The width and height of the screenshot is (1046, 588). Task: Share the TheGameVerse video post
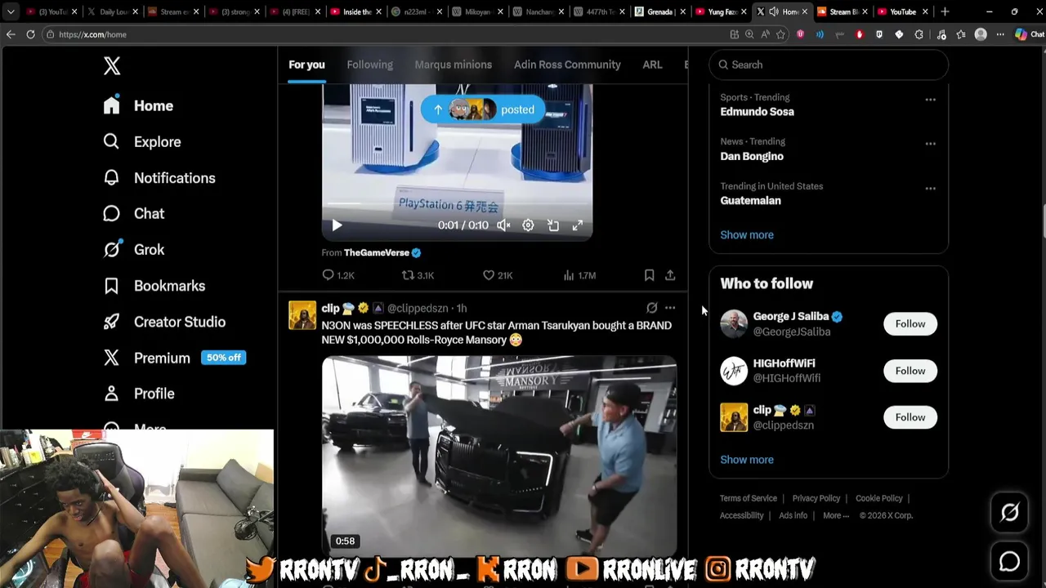point(670,275)
